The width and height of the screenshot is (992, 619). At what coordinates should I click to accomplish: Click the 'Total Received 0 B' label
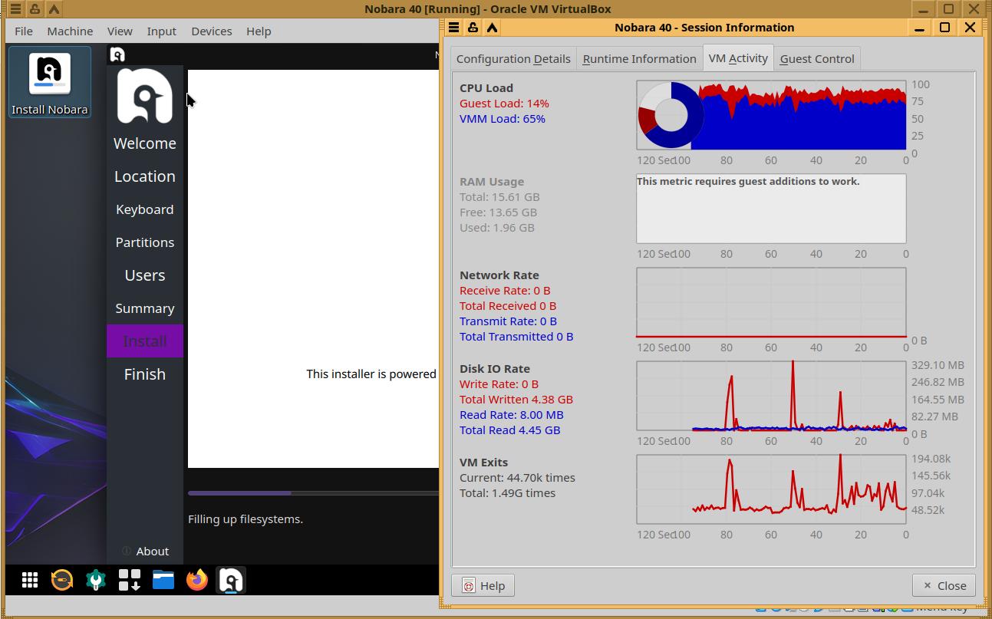pyautogui.click(x=508, y=306)
